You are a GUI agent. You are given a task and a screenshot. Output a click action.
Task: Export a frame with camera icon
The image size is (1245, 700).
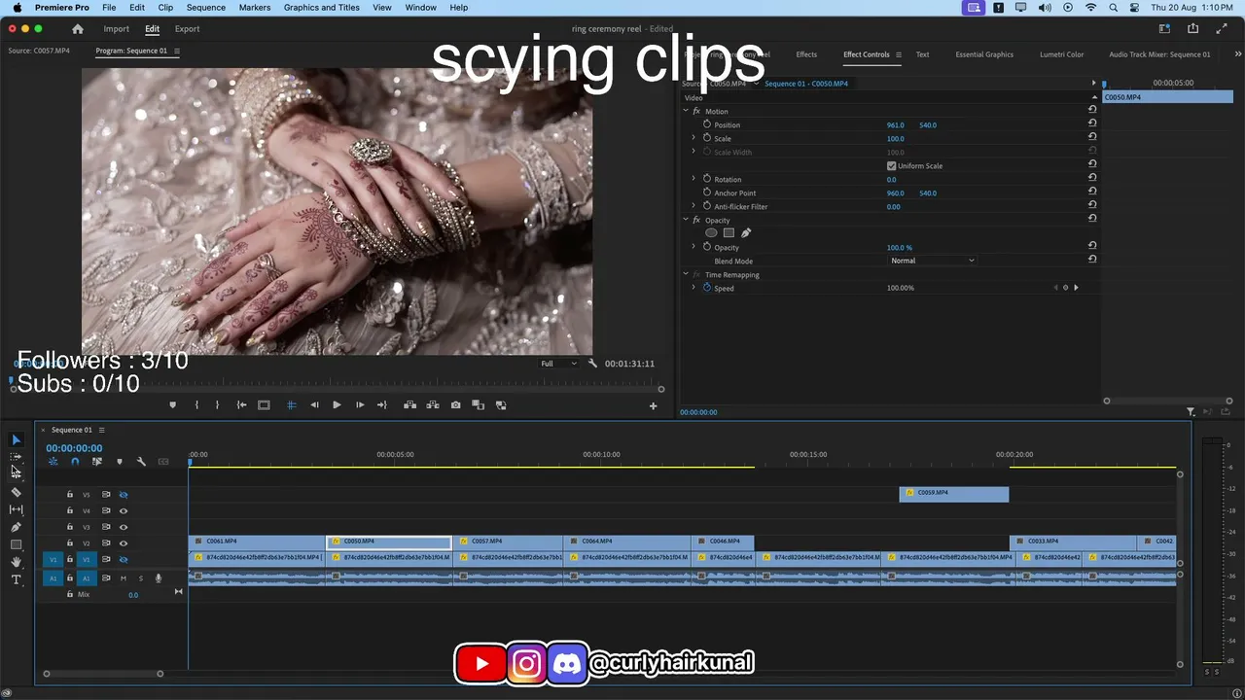point(455,405)
